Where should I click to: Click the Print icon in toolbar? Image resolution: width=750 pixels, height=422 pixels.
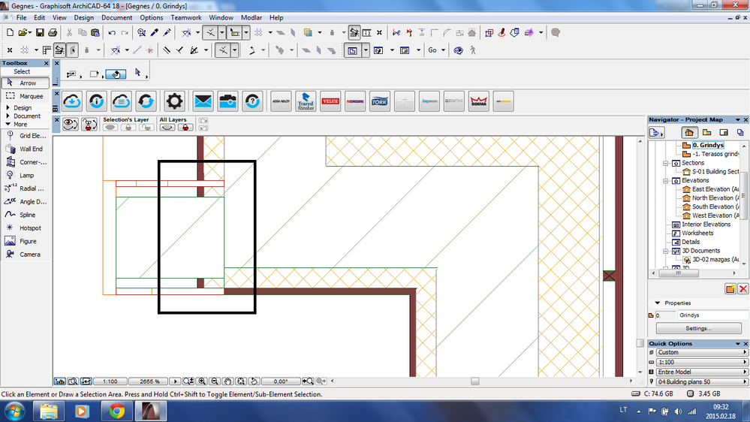[x=53, y=33]
